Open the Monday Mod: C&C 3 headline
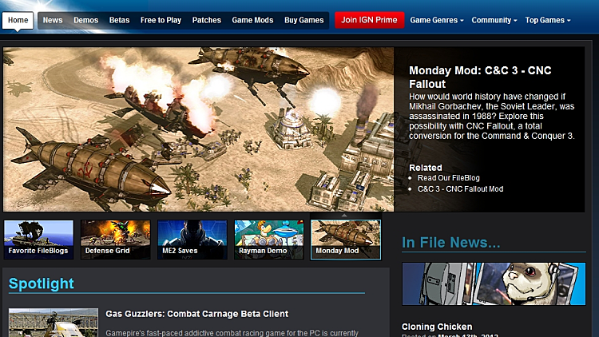599x337 pixels. [480, 77]
